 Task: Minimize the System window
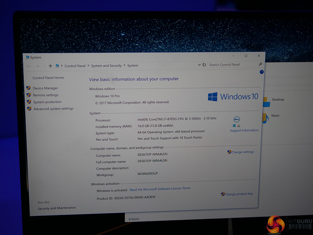click(233, 56)
